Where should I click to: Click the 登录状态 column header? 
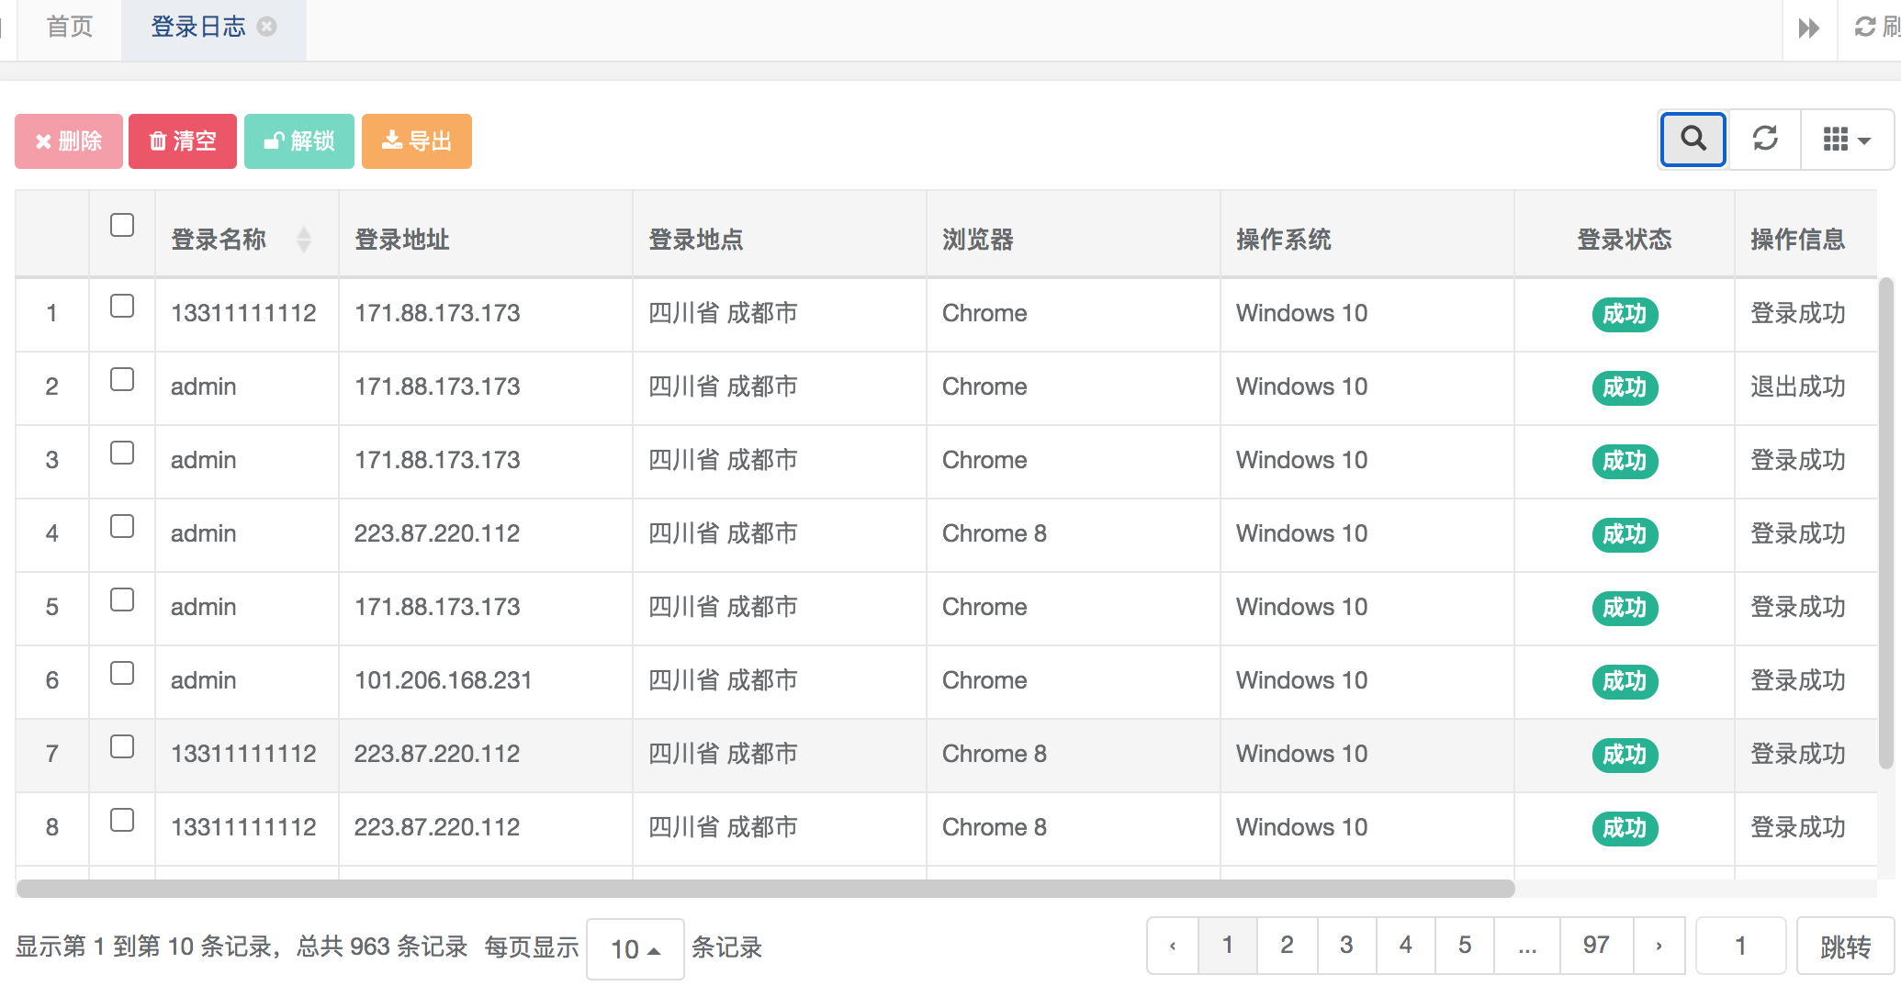point(1625,240)
